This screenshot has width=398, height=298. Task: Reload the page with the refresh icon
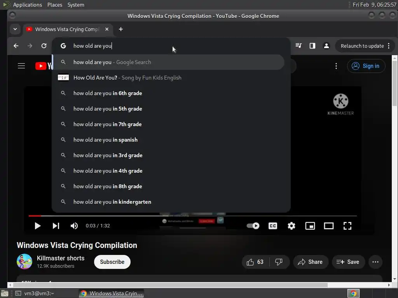pos(44,46)
